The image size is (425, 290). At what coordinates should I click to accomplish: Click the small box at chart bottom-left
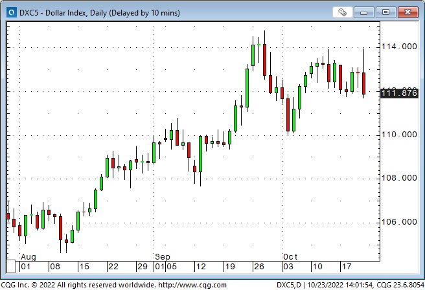click(11, 266)
